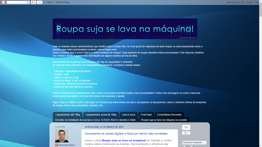This screenshot has width=262, height=147.
Task: Select the 'Lava e seca' tab
Action: tap(129, 115)
